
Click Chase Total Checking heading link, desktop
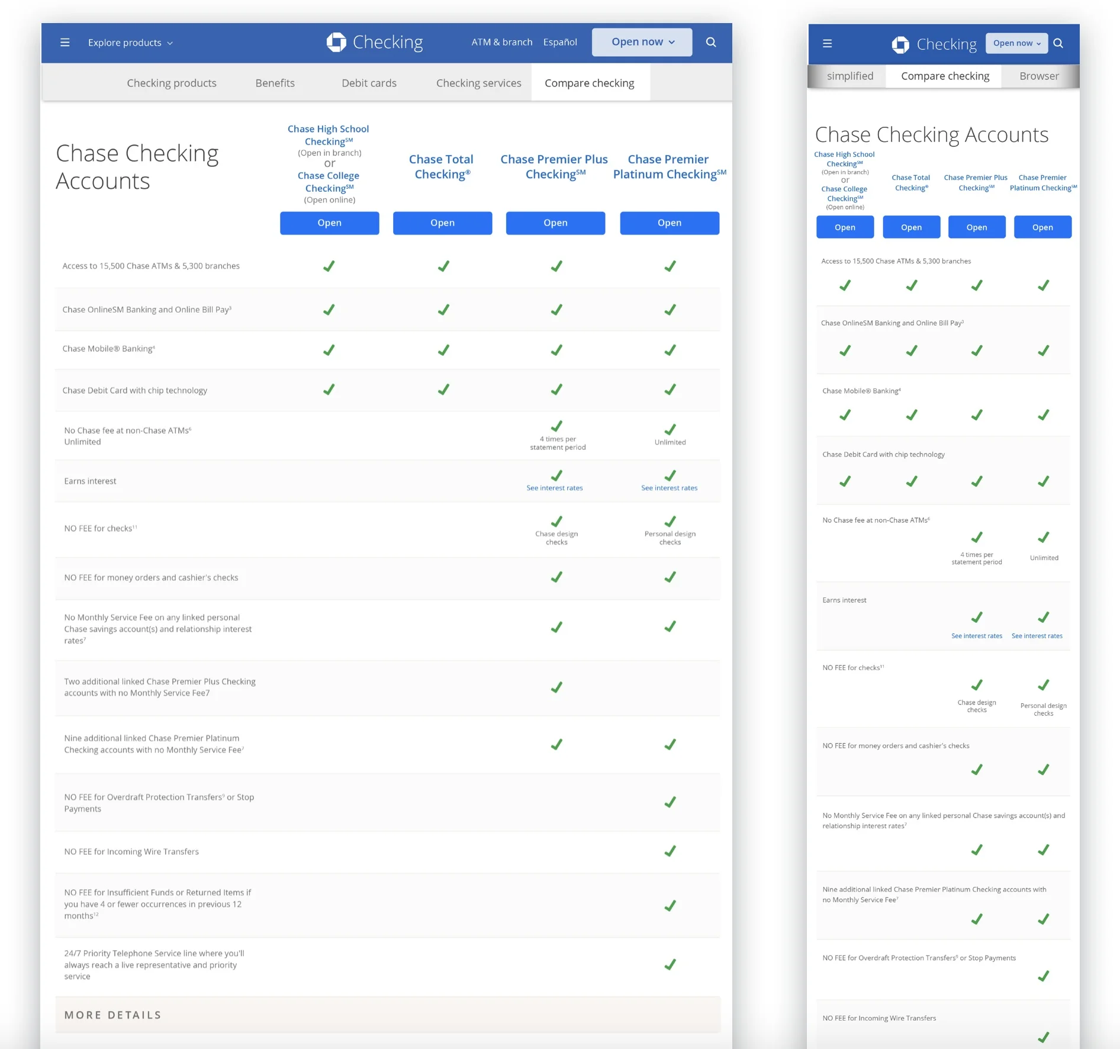pos(442,166)
